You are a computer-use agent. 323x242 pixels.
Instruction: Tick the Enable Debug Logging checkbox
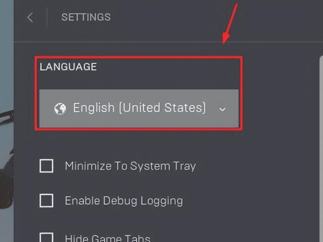click(x=46, y=201)
